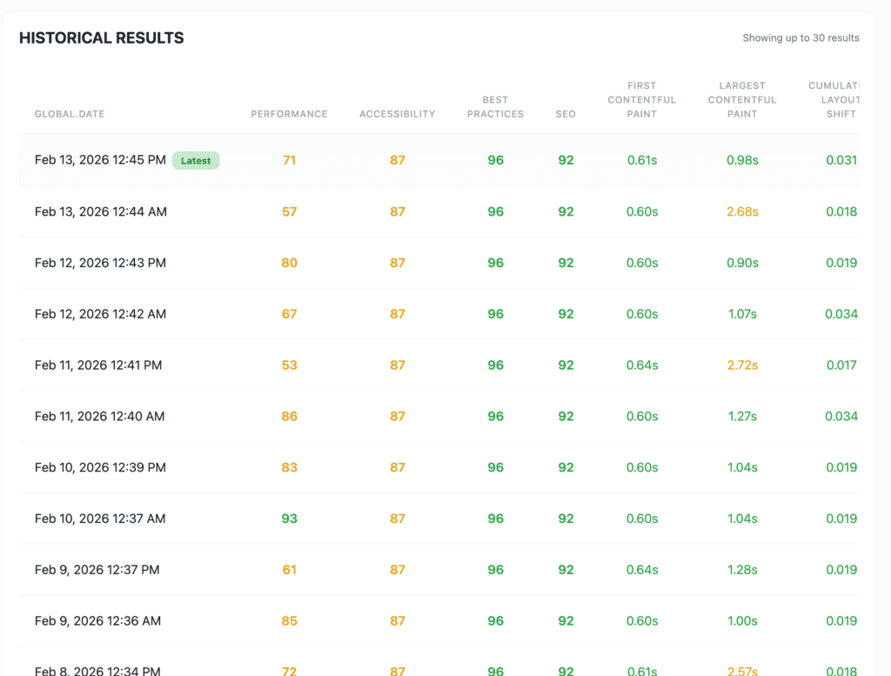891x676 pixels.
Task: Click SEO score 92 in the latest row
Action: (566, 160)
